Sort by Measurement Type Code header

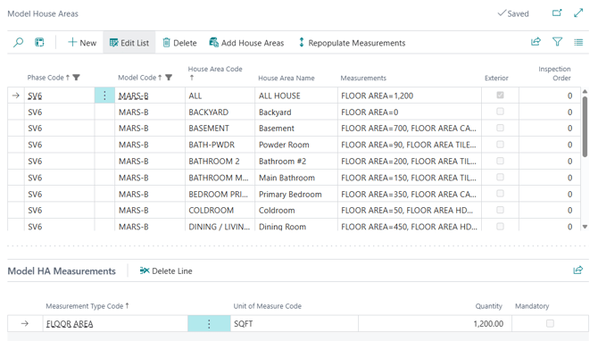(x=87, y=306)
